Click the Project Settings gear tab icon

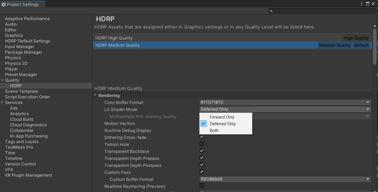[x=4, y=4]
